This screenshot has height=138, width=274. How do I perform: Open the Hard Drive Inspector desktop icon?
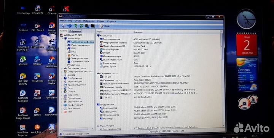(23, 130)
